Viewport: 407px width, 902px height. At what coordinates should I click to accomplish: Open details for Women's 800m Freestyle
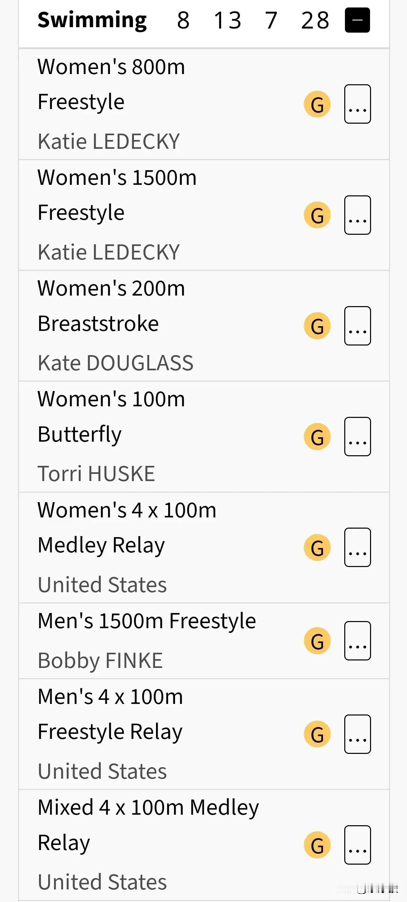357,104
